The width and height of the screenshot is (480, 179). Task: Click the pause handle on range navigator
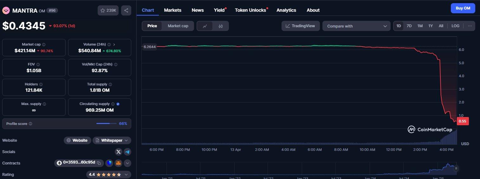[x=456, y=168]
